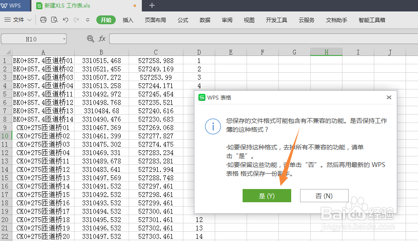Image resolution: width=418 pixels, height=241 pixels.
Task: Click 否(N) to preserve features
Action: tap(324, 196)
